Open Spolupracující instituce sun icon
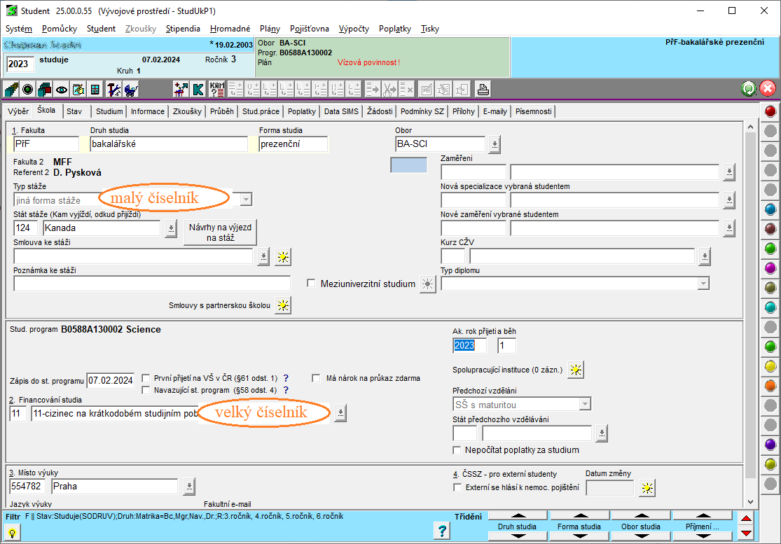The image size is (781, 544). coord(576,370)
